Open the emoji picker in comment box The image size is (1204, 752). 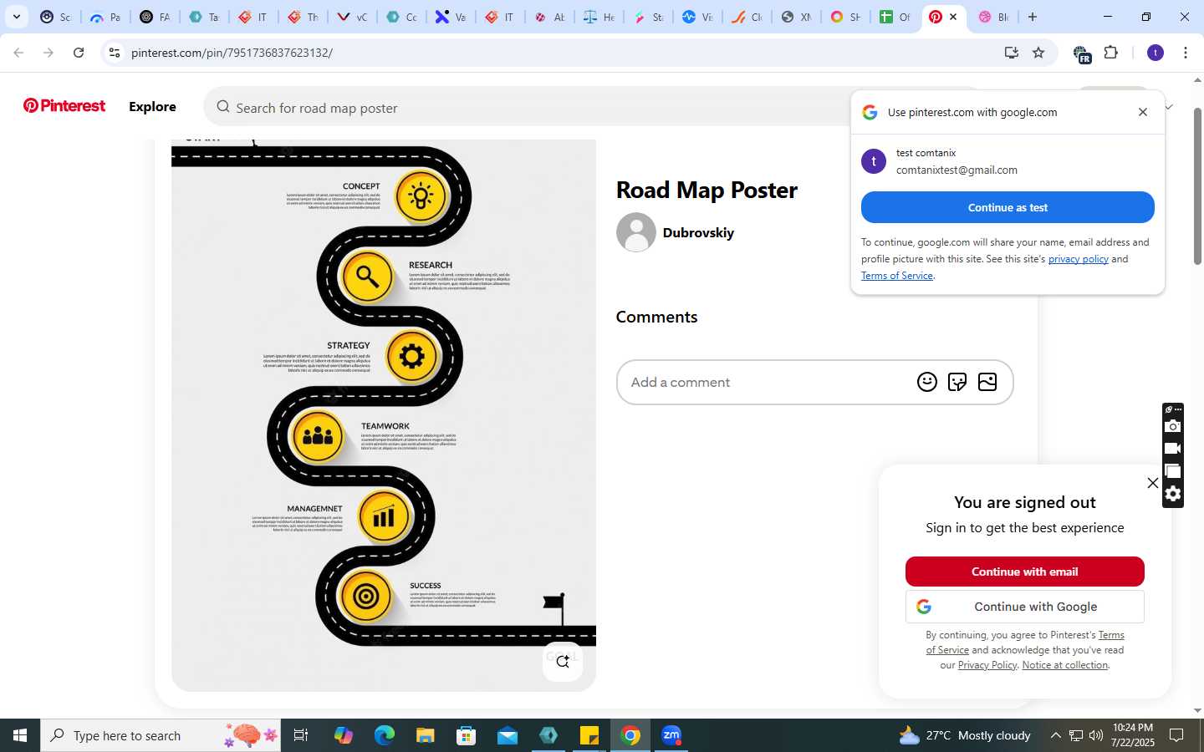tap(927, 382)
